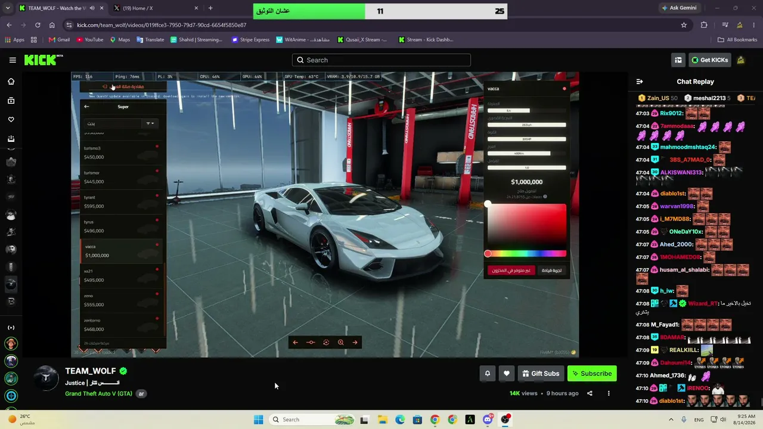Focus the Kick Search field

tap(381, 60)
